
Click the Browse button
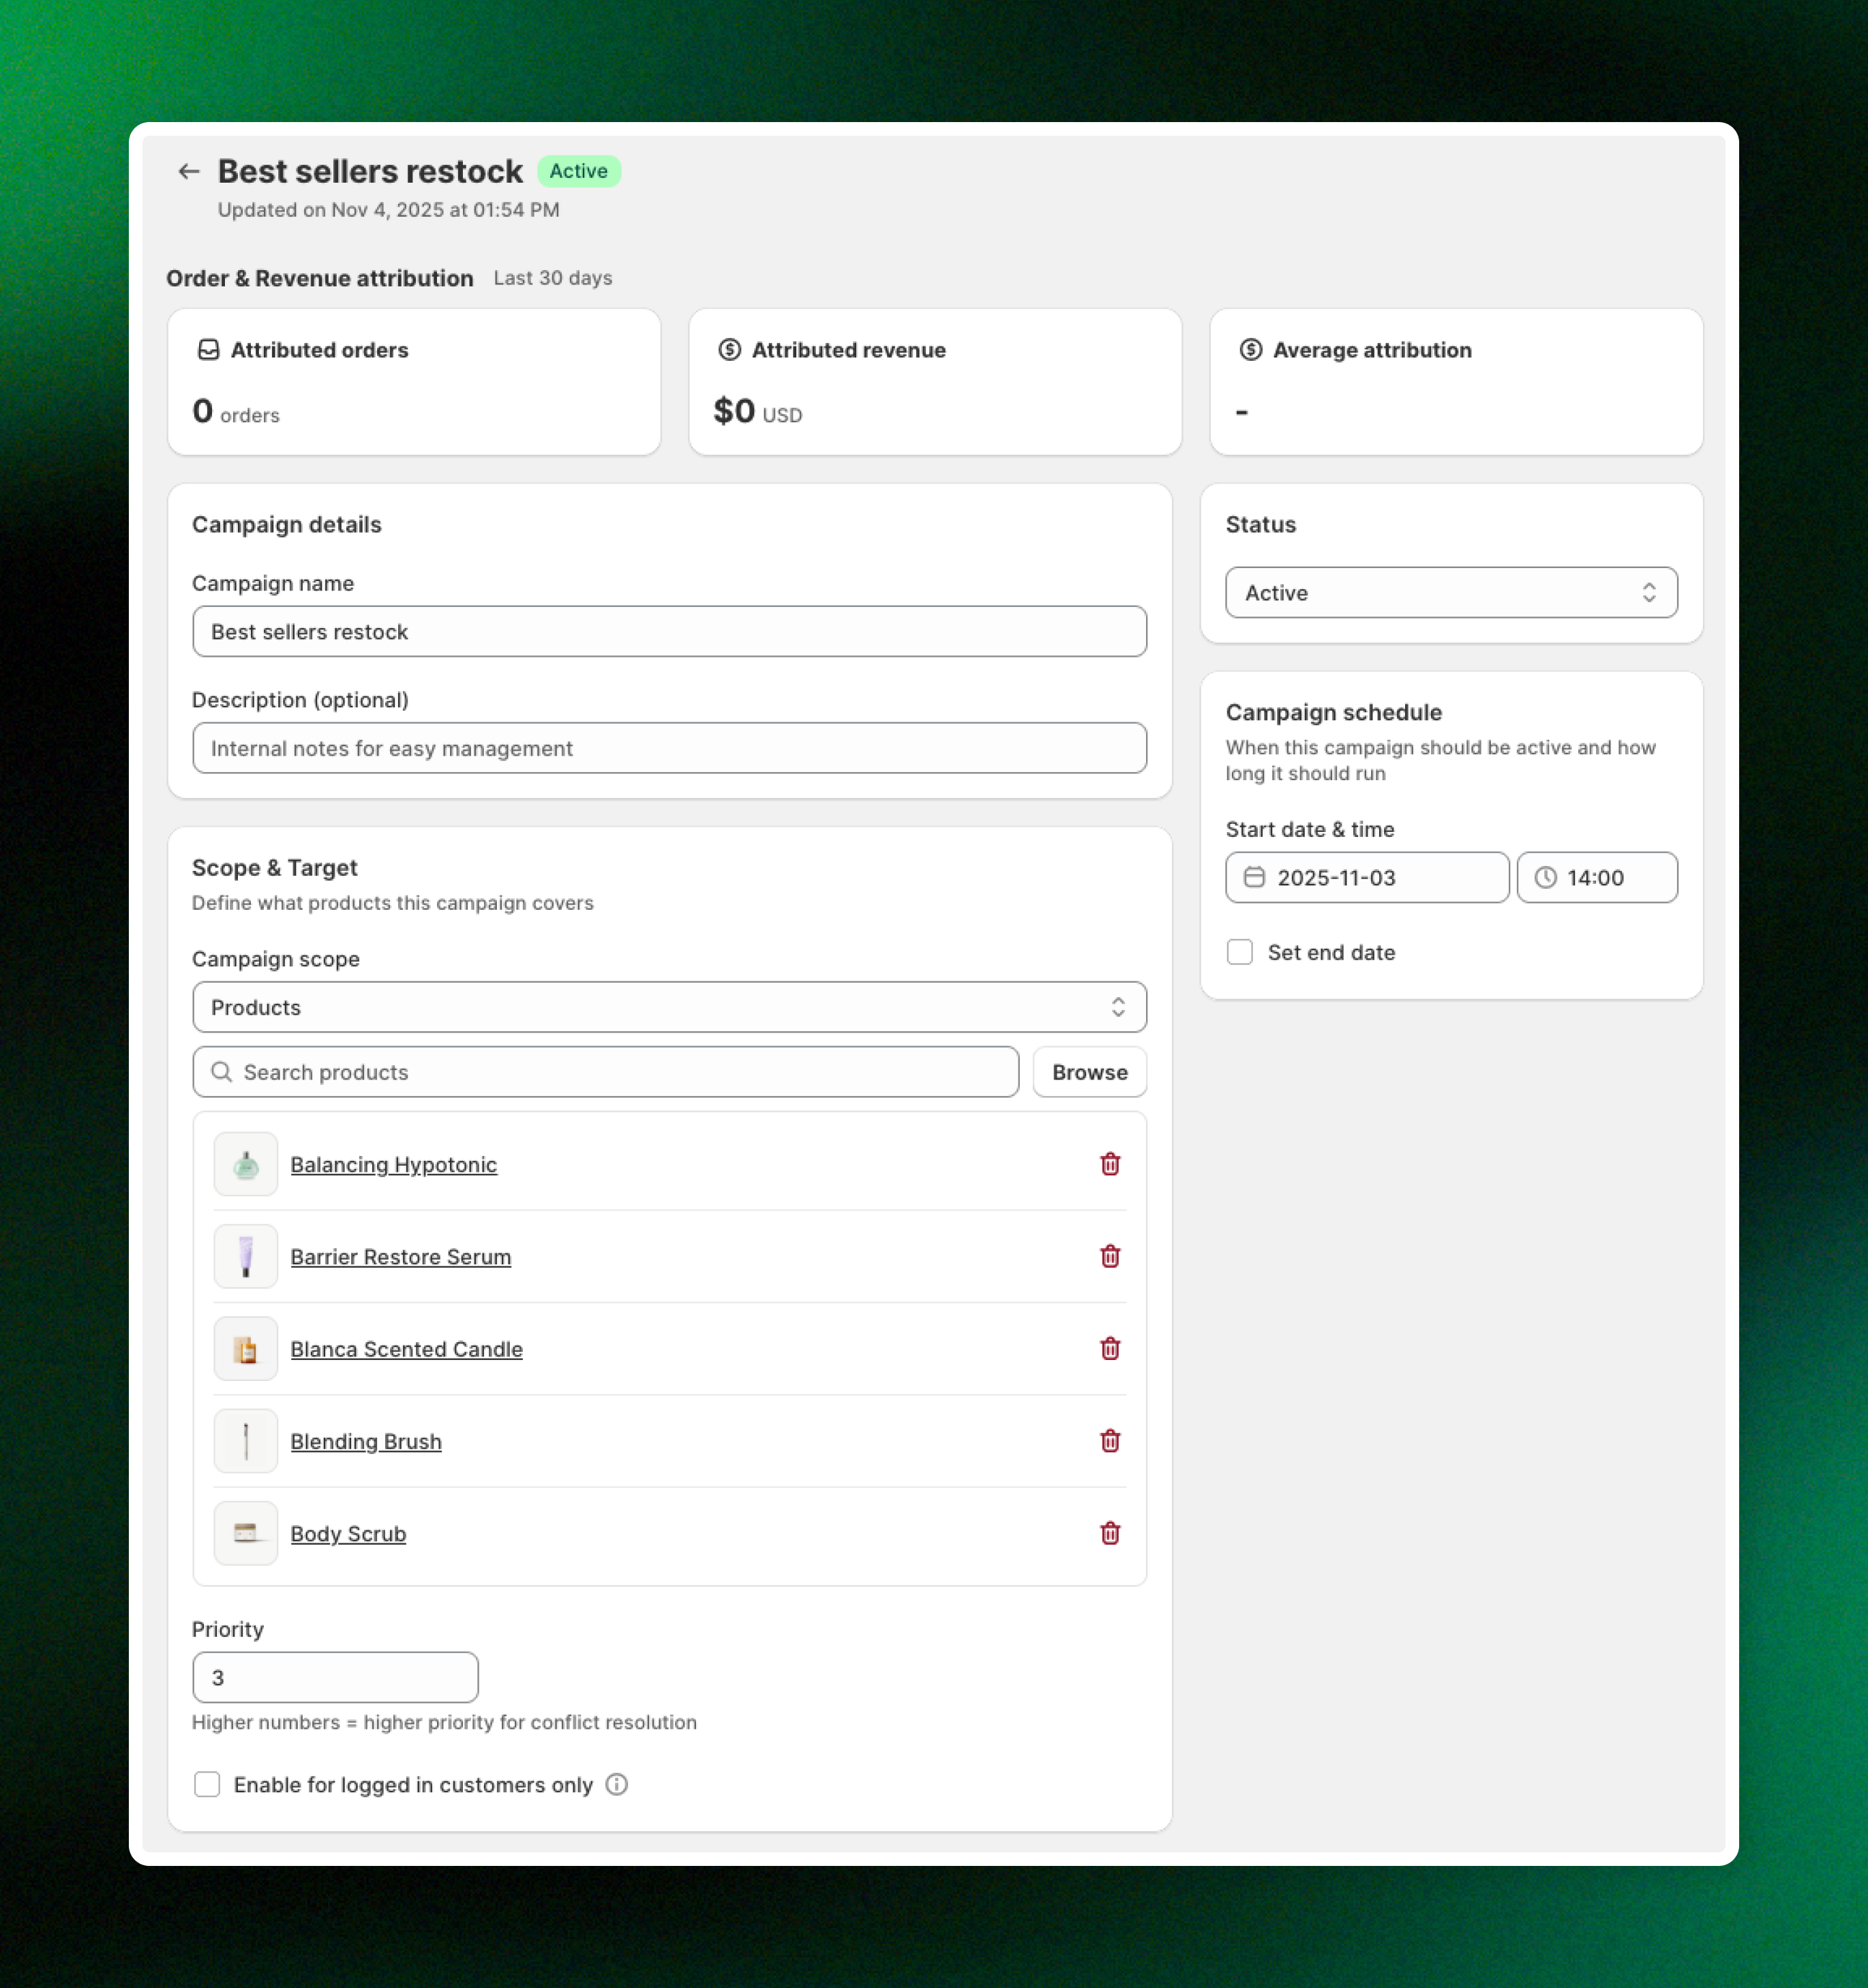pos(1089,1072)
